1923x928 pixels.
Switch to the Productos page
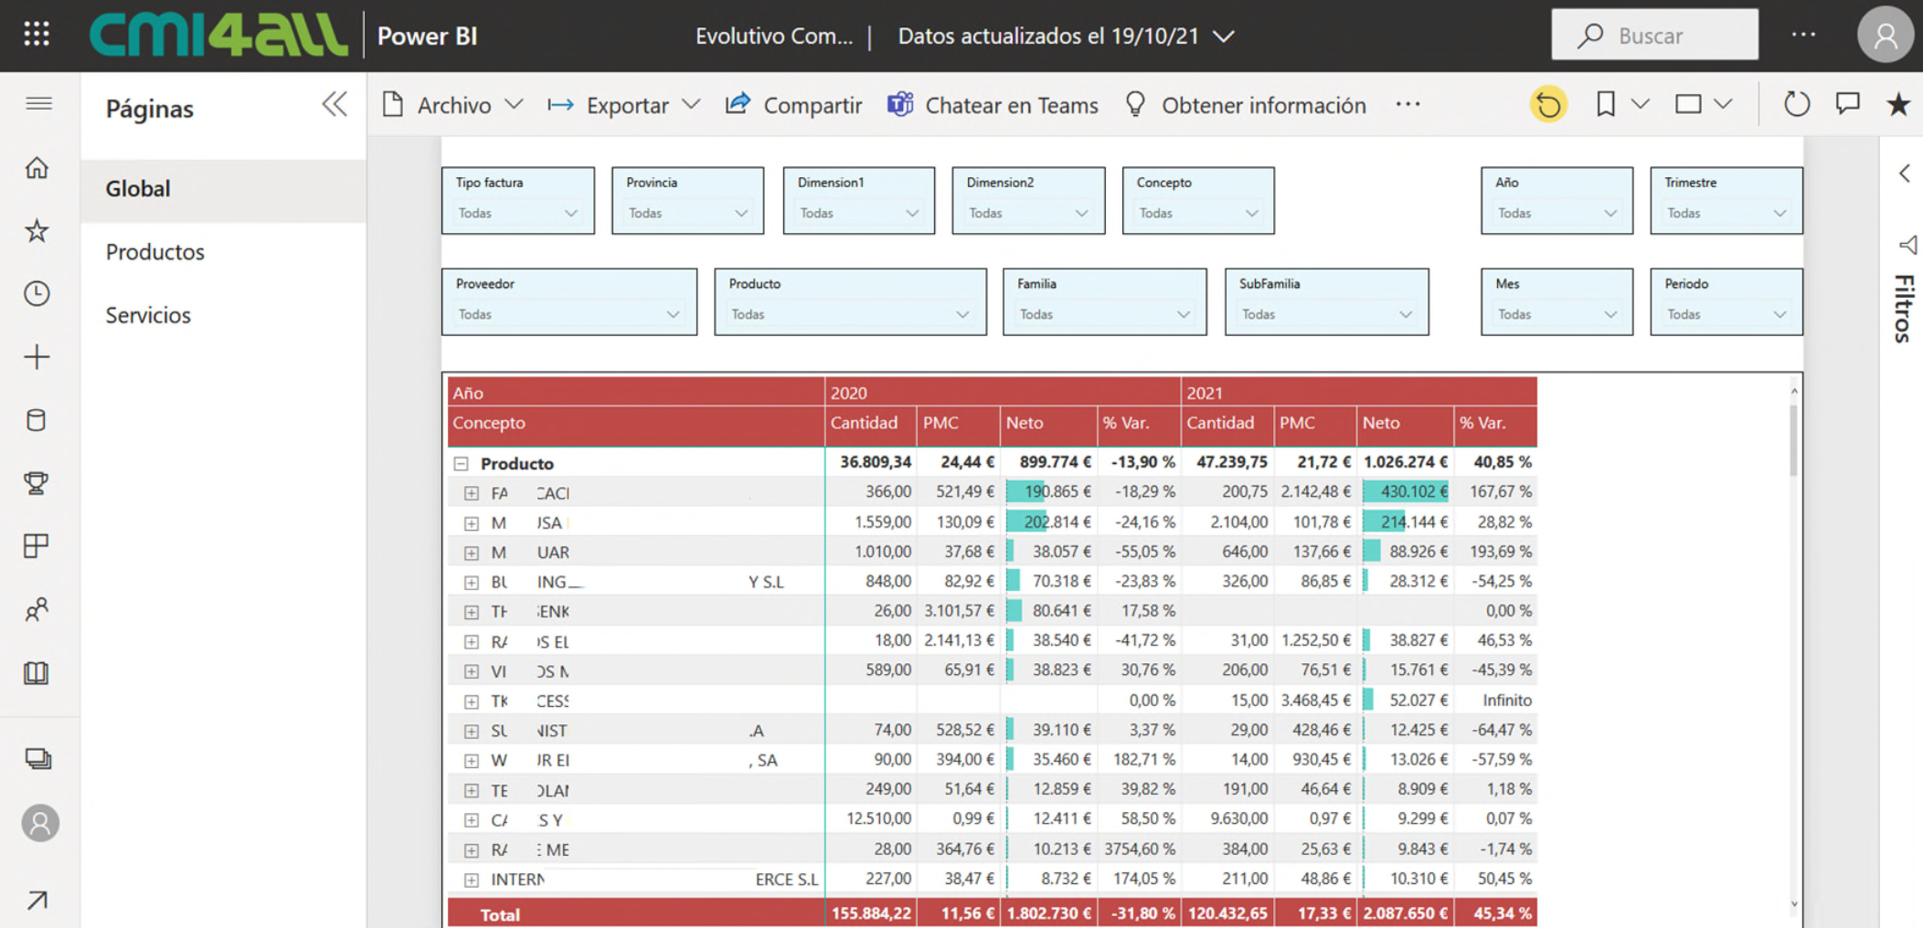pos(155,252)
